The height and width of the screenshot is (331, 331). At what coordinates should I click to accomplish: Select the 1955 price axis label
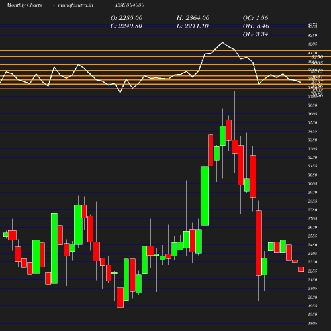[x=312, y=306]
